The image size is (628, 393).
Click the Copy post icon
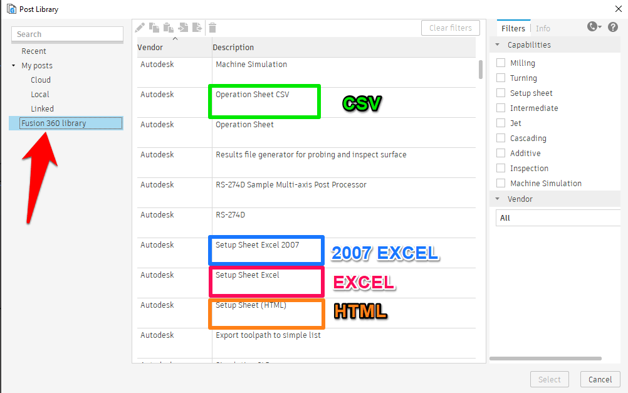154,27
